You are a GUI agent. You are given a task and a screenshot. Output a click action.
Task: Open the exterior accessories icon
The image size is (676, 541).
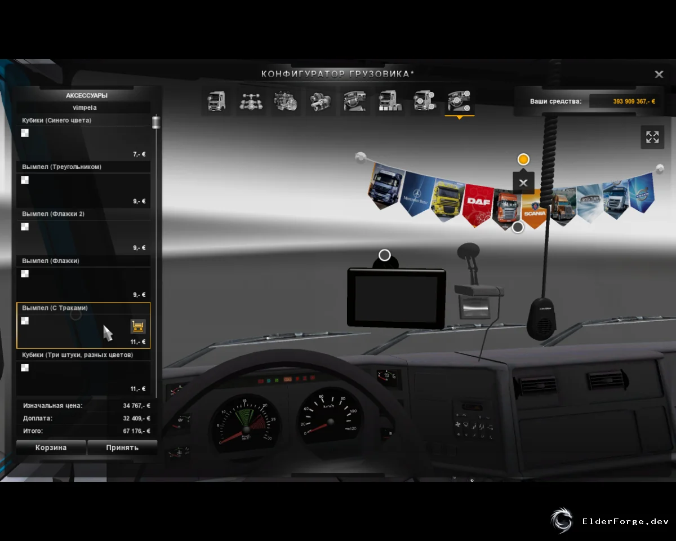click(424, 101)
